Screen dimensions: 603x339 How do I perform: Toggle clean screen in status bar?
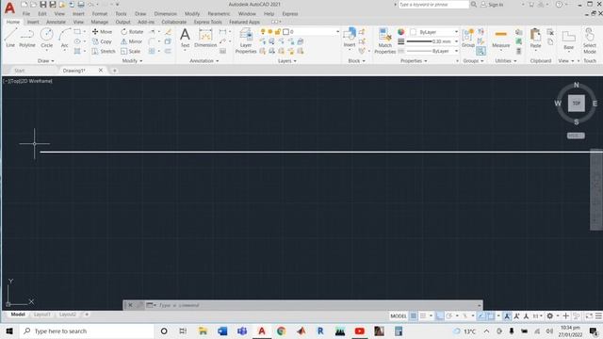click(589, 316)
